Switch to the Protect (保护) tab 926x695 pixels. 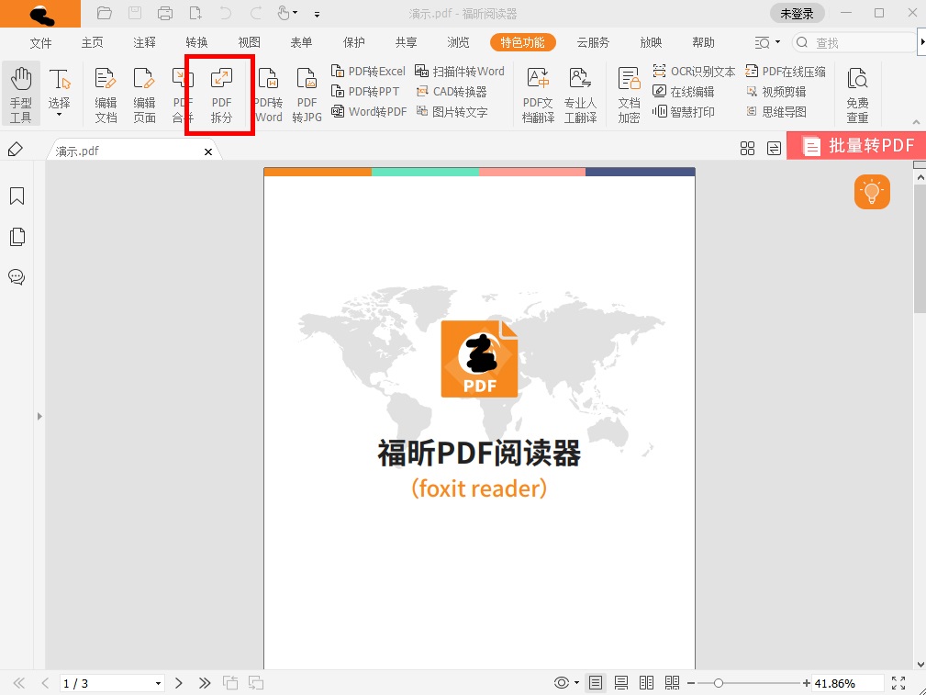coord(353,42)
